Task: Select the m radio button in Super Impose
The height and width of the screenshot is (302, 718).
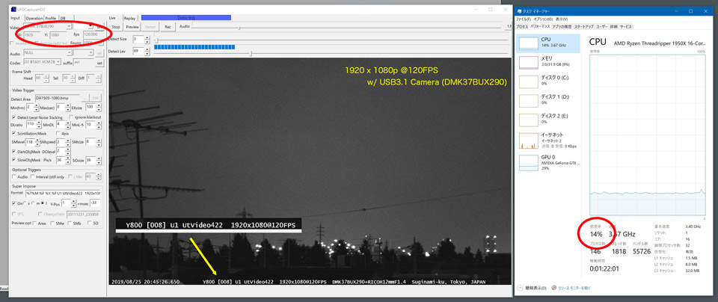Action: click(33, 203)
